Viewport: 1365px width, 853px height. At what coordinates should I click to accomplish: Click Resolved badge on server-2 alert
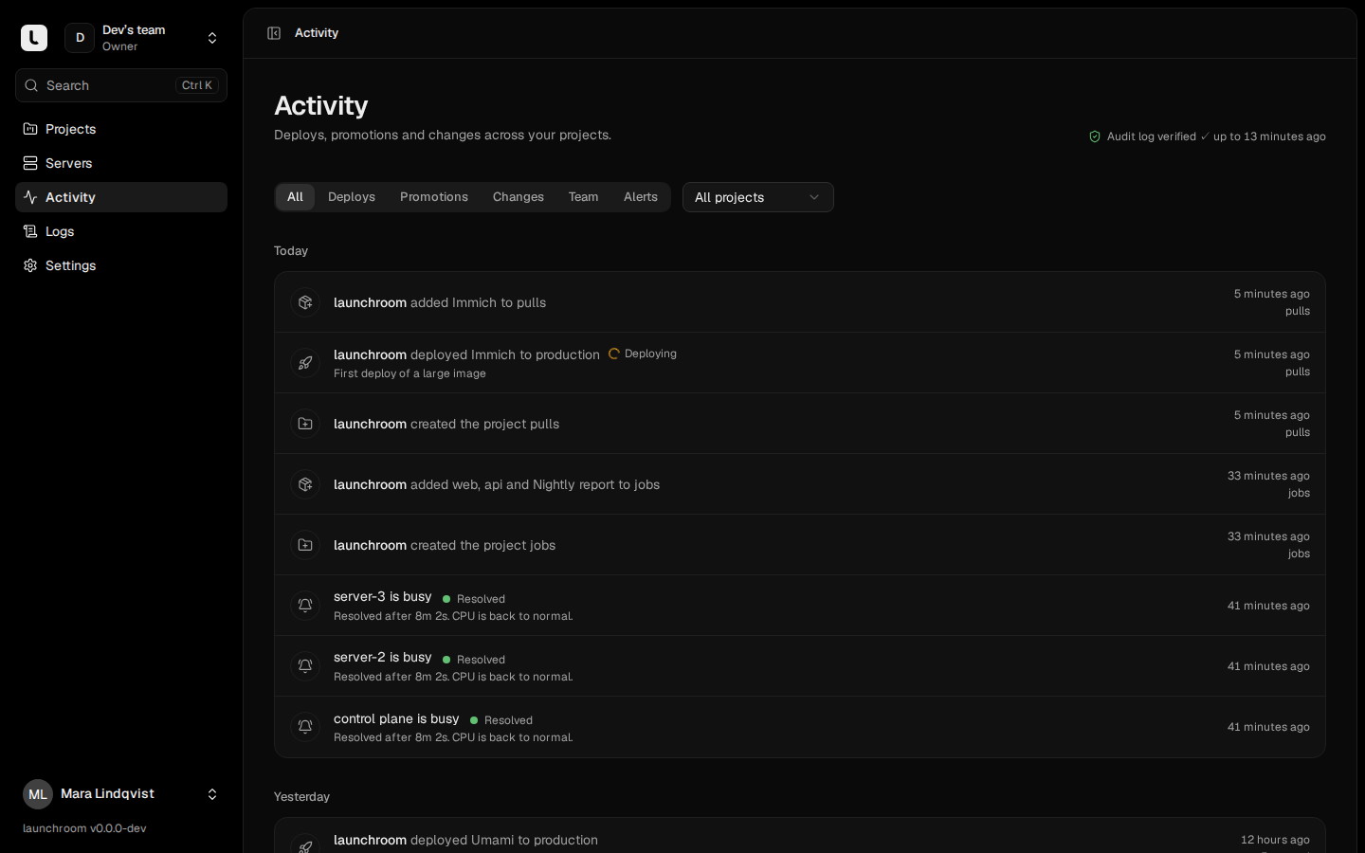[x=474, y=660]
